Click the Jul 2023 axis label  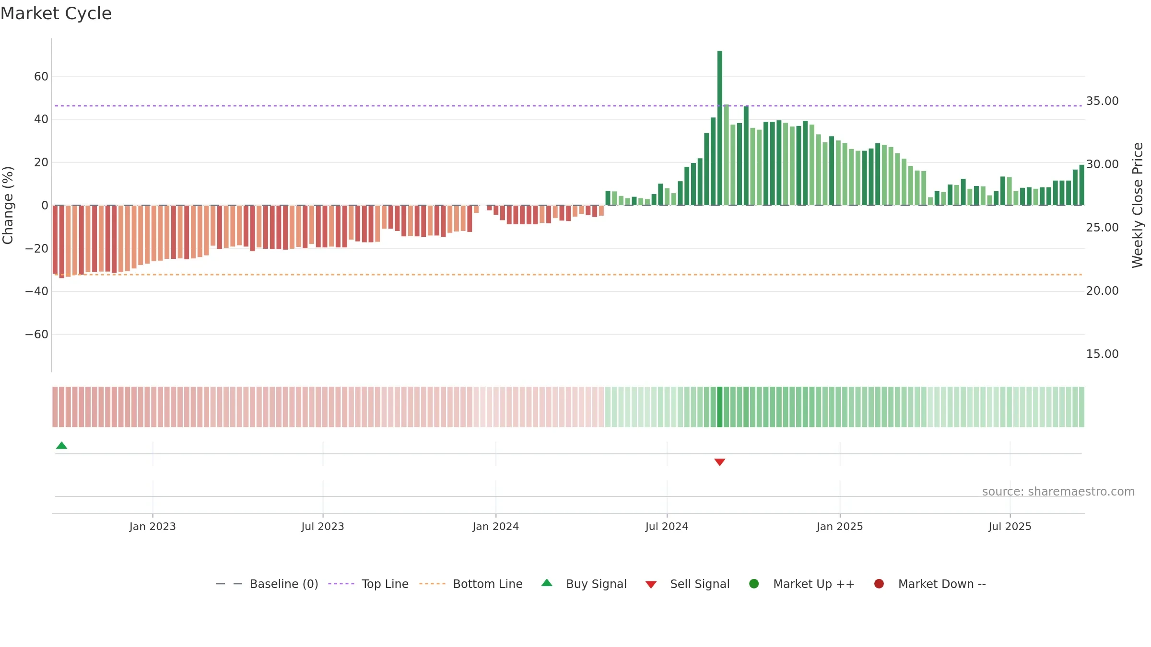[x=323, y=527]
